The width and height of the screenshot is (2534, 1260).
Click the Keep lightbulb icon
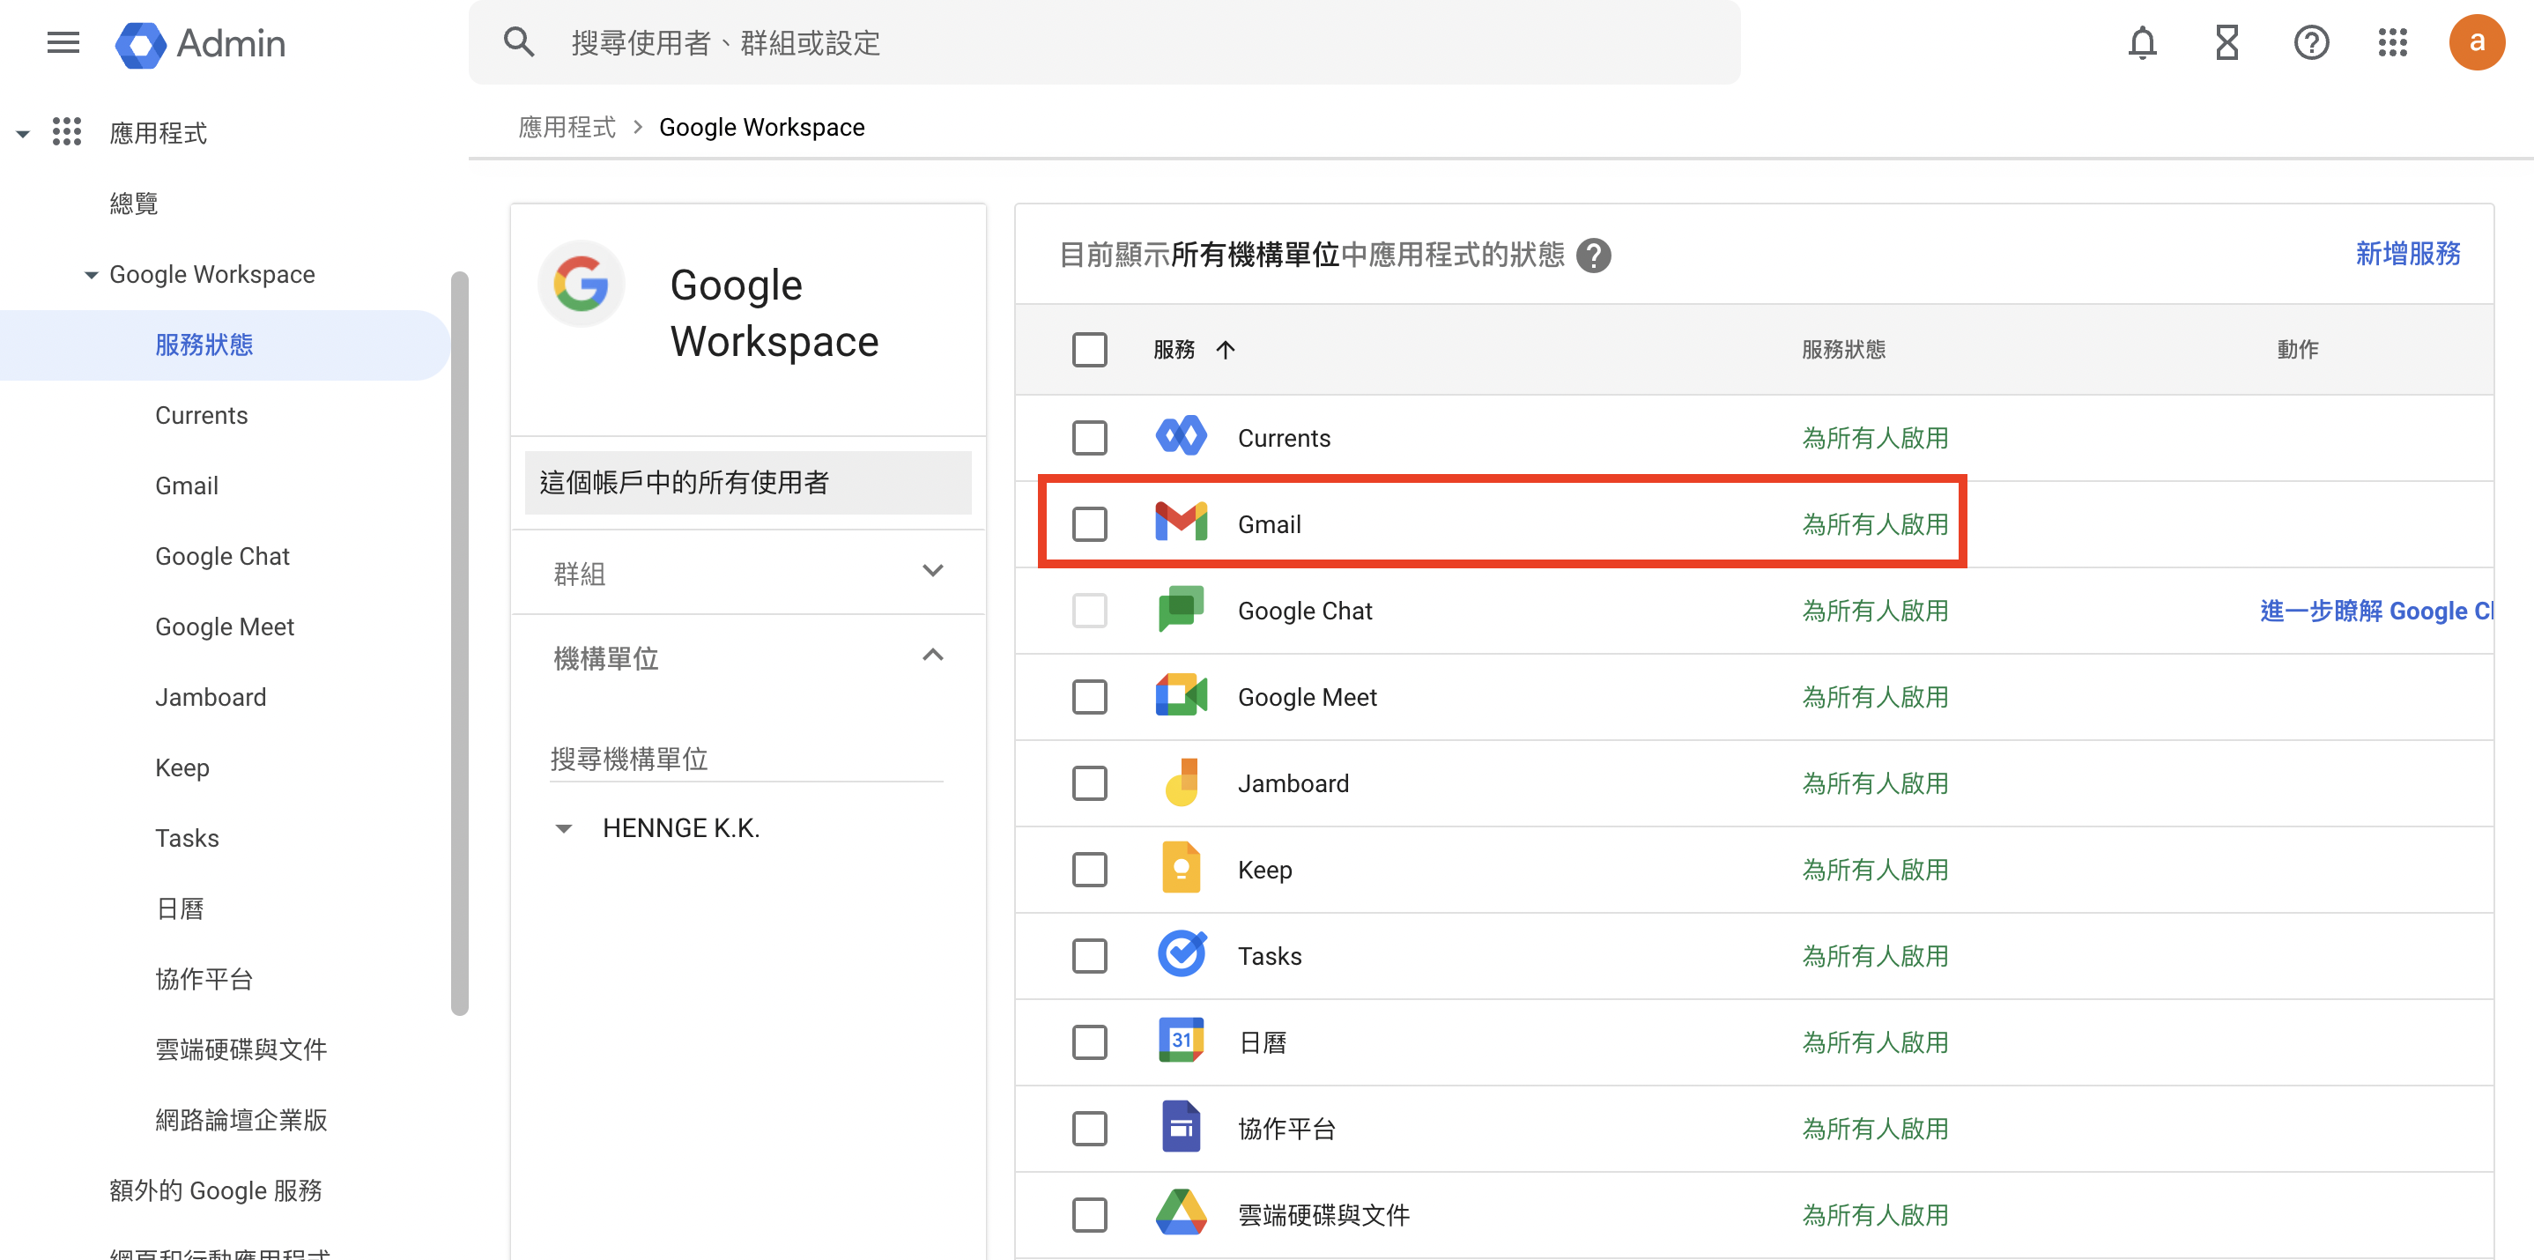point(1181,869)
